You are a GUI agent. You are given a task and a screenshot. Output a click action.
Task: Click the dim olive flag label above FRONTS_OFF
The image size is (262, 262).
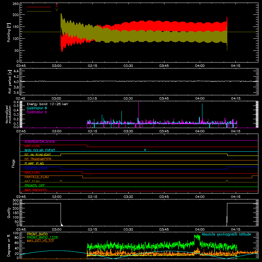tap(32, 181)
